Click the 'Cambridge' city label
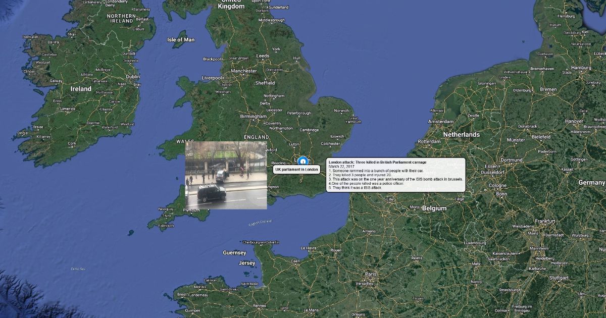The height and width of the screenshot is (318, 606). point(309,130)
